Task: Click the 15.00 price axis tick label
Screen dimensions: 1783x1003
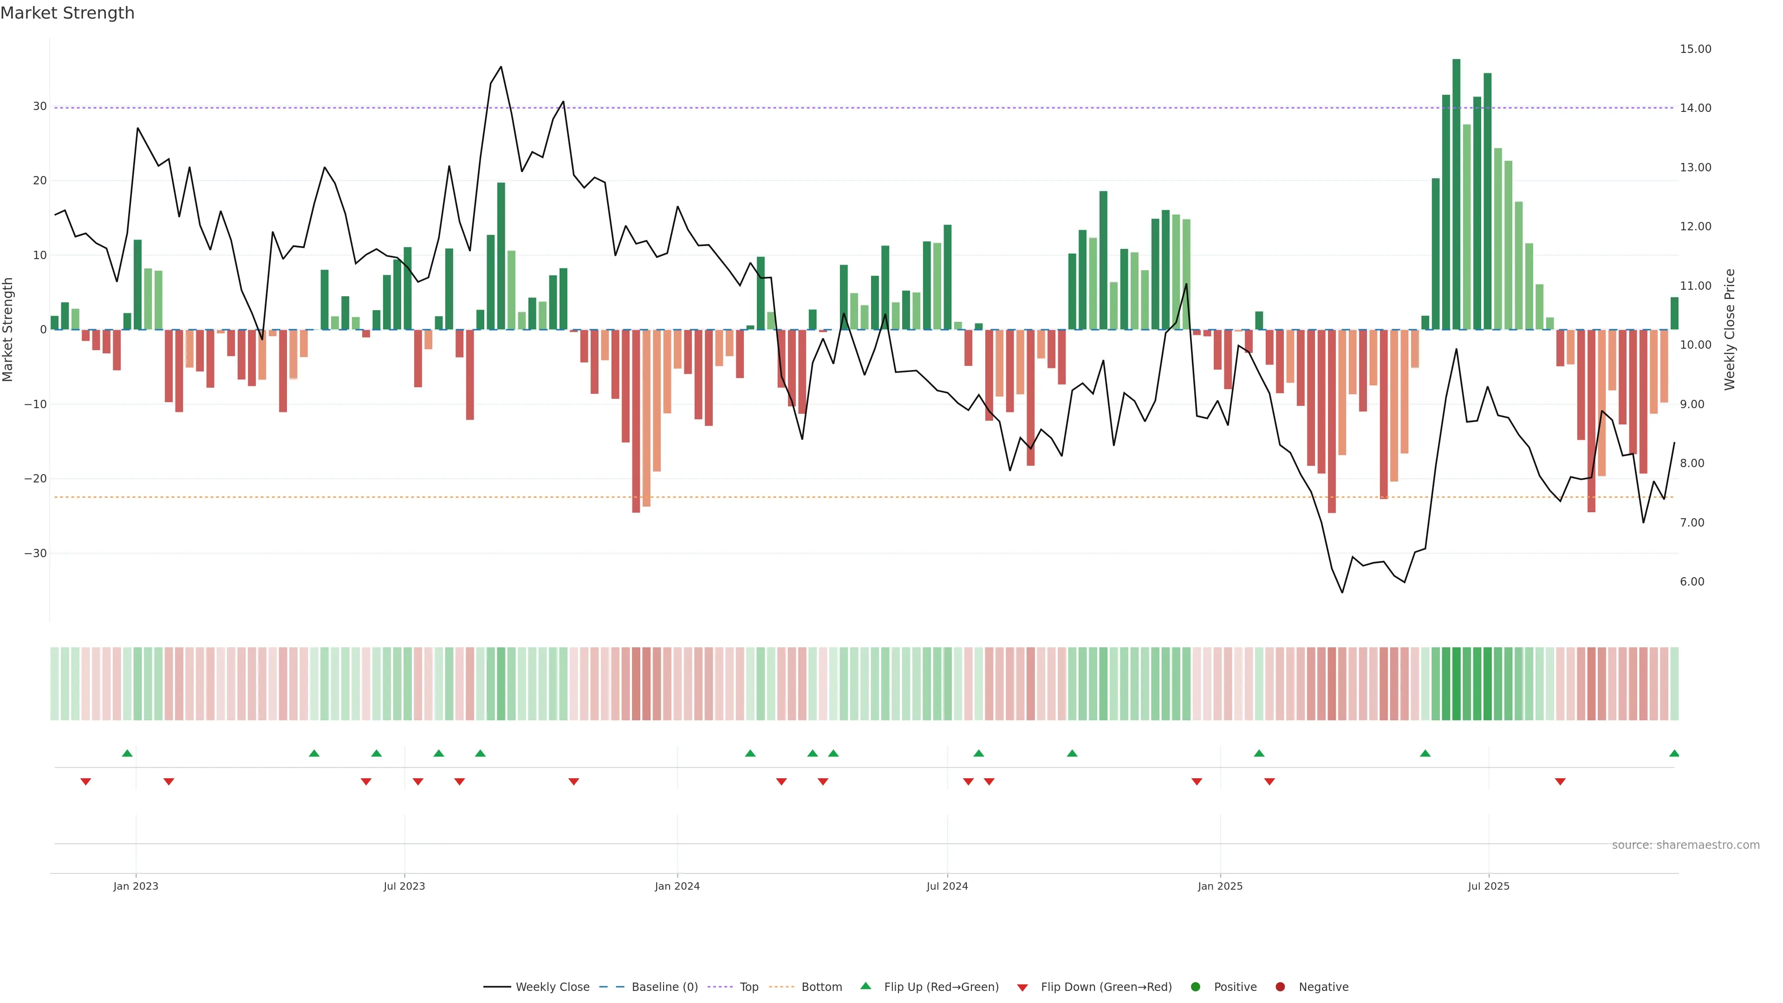Action: [x=1695, y=49]
